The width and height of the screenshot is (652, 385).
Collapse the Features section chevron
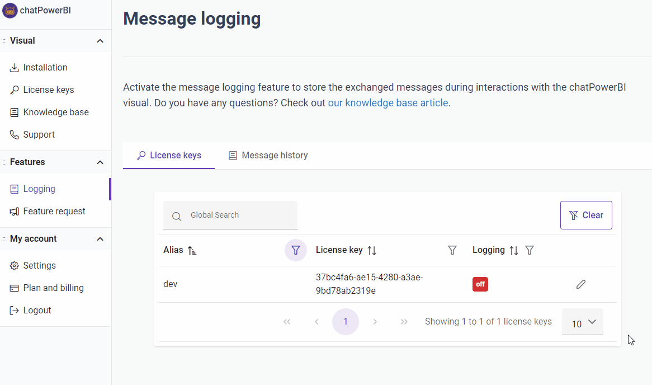coord(100,162)
